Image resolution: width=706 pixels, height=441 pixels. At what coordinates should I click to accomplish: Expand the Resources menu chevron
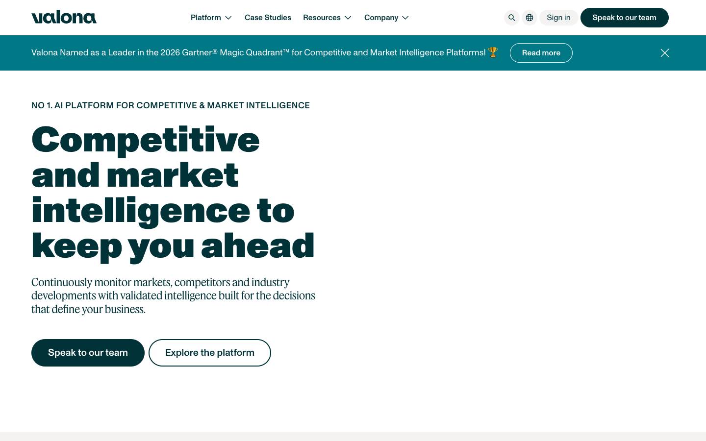pos(348,18)
